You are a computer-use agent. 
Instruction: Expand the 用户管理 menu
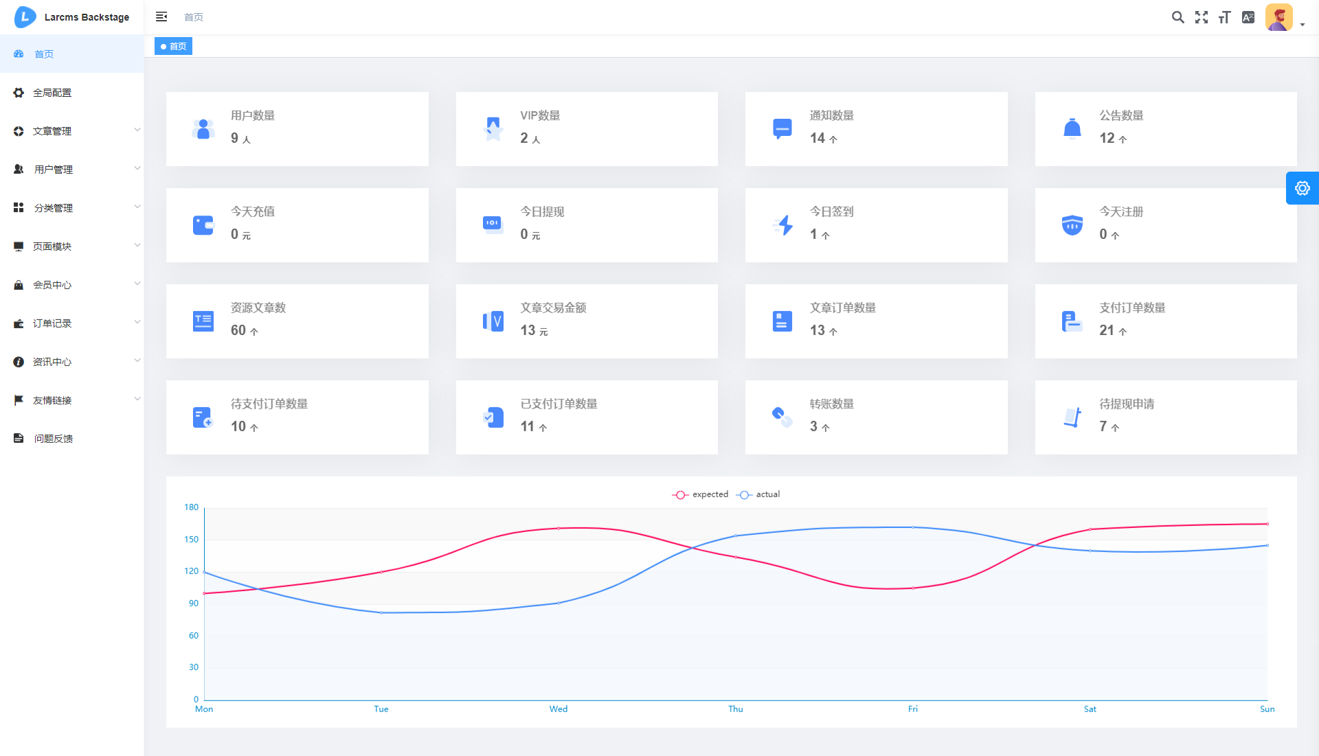click(53, 169)
